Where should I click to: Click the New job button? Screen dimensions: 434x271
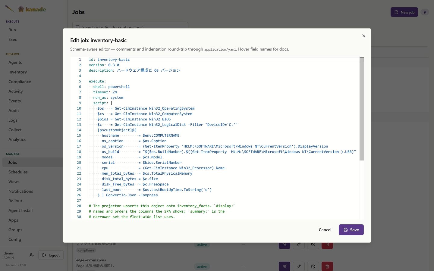click(404, 12)
